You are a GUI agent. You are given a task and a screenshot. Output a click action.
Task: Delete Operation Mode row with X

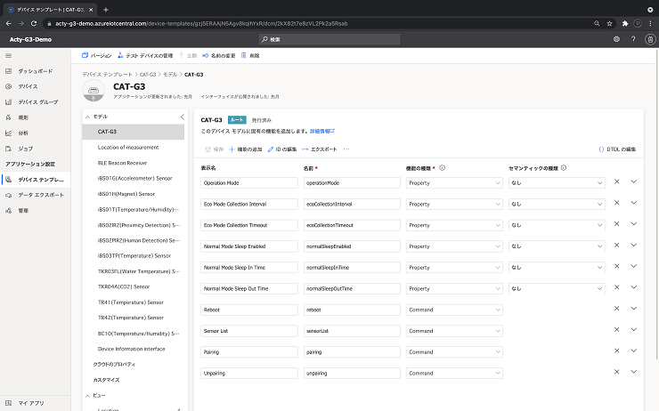(x=616, y=181)
